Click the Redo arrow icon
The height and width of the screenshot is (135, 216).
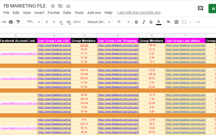tap(4, 22)
